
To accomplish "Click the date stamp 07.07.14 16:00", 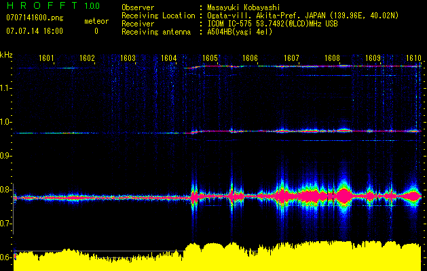I will pyautogui.click(x=35, y=31).
